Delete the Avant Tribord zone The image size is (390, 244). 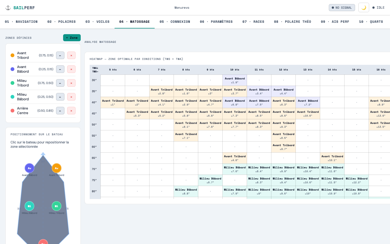pos(71,55)
